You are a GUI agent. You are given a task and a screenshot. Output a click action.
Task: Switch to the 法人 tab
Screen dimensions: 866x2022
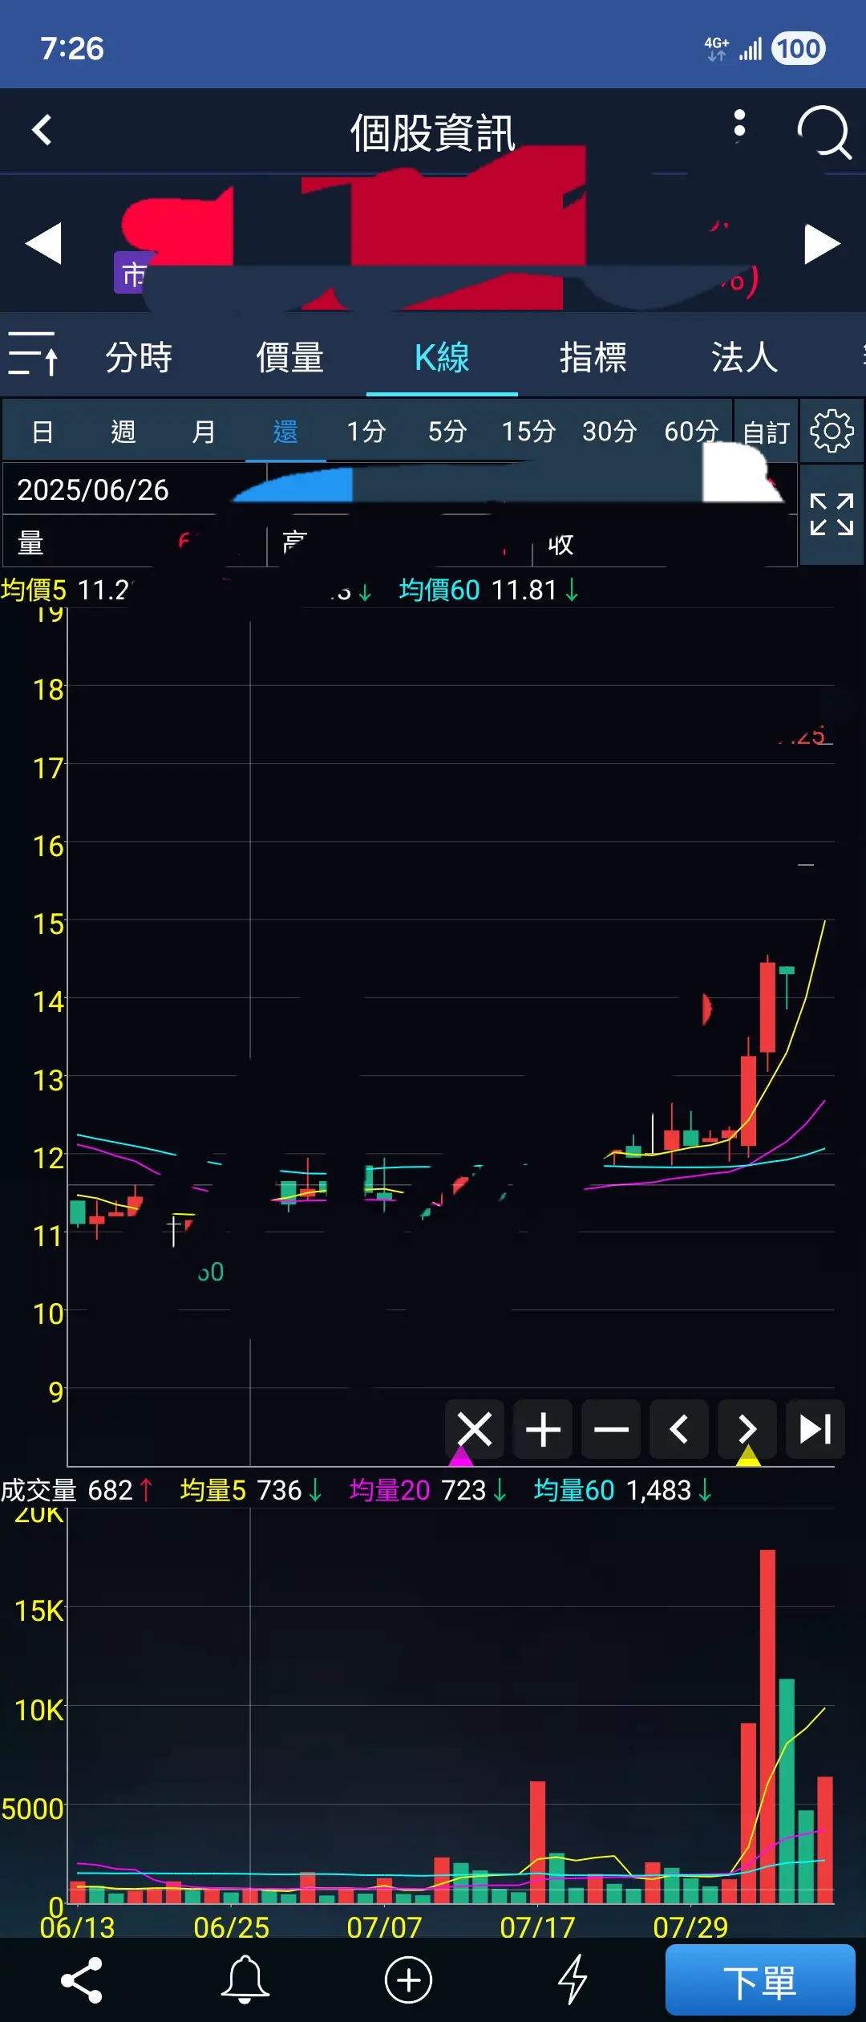click(744, 358)
